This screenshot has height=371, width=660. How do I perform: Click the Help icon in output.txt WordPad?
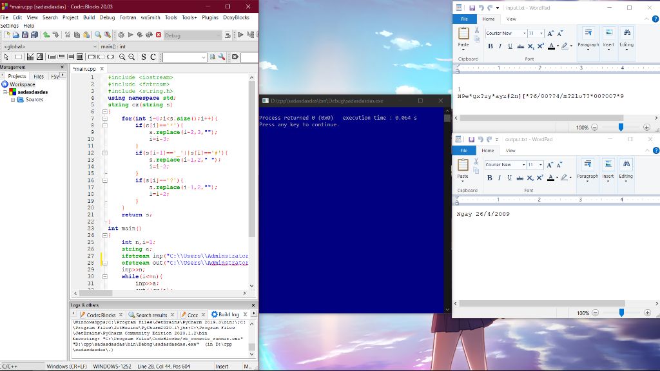[x=655, y=151]
